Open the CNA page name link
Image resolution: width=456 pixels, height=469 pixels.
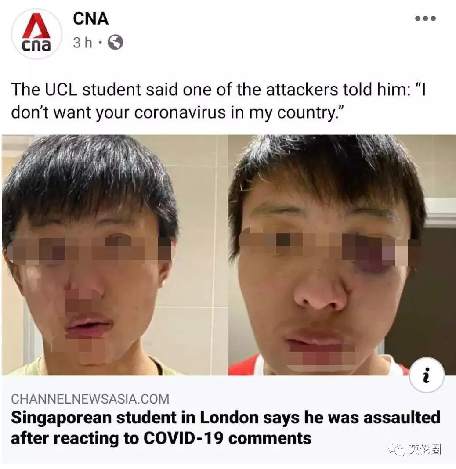click(x=90, y=18)
